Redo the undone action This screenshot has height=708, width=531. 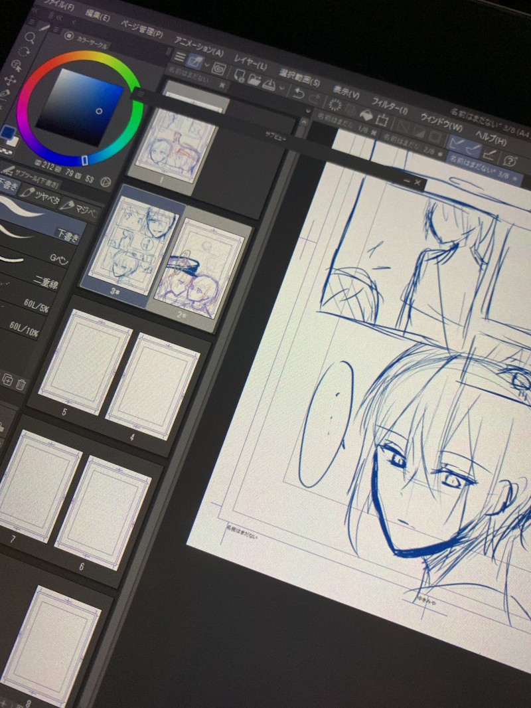(314, 98)
